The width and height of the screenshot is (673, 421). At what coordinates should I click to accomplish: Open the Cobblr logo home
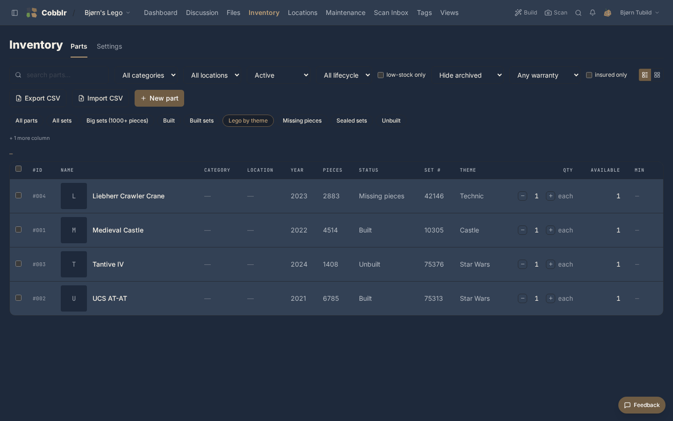(x=46, y=13)
